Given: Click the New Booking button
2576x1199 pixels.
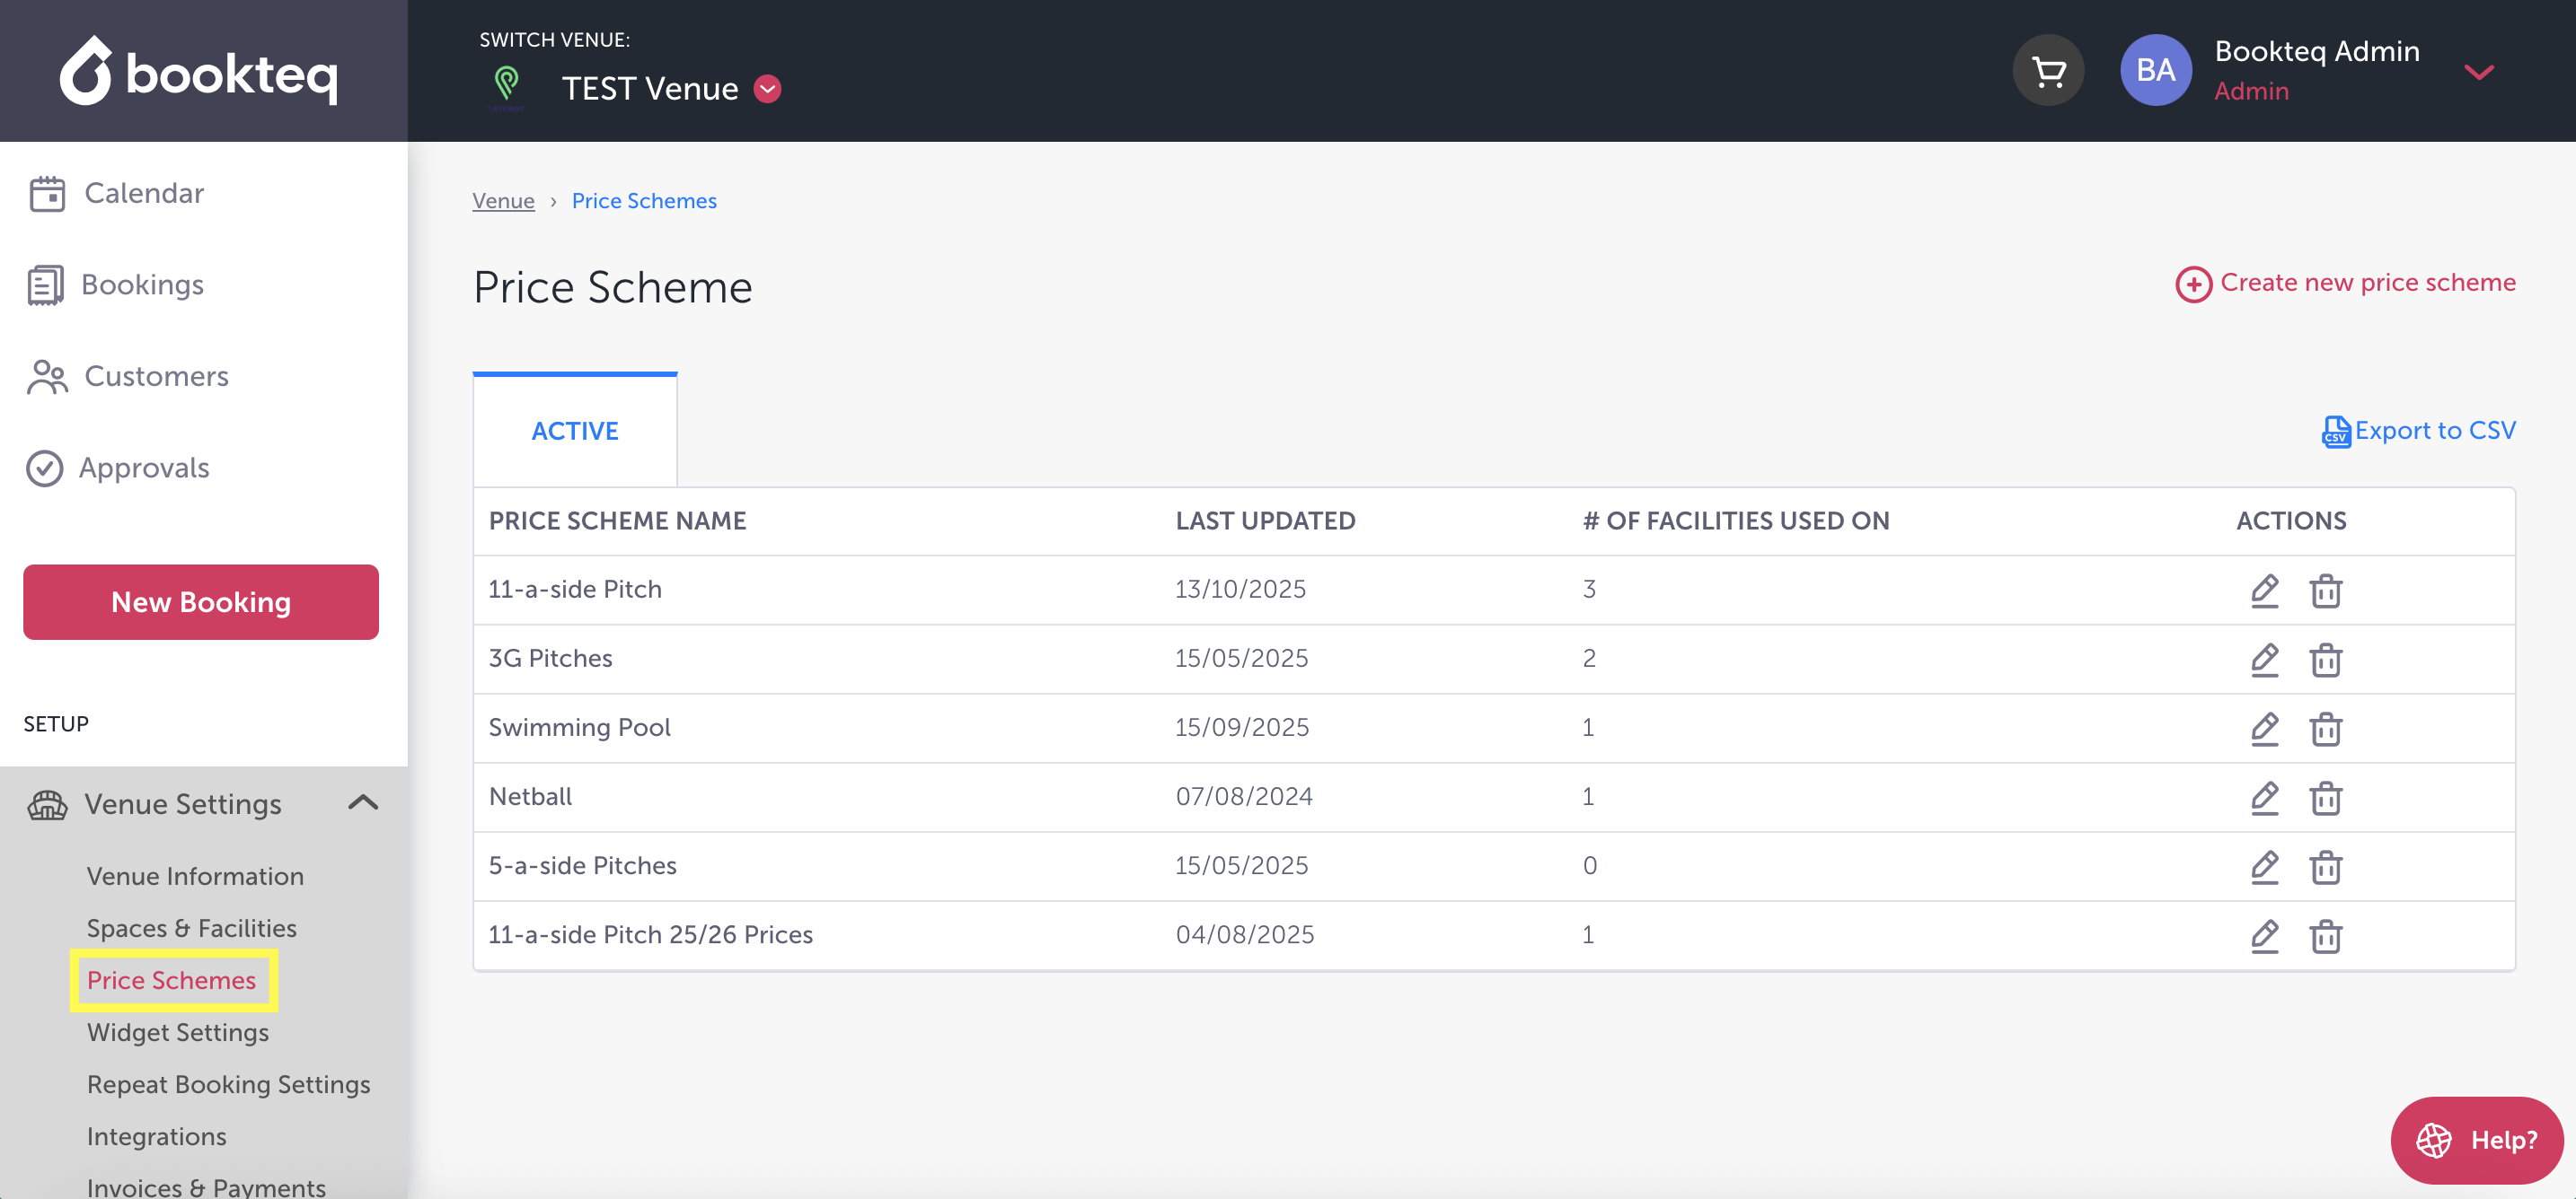Looking at the screenshot, I should click(201, 602).
